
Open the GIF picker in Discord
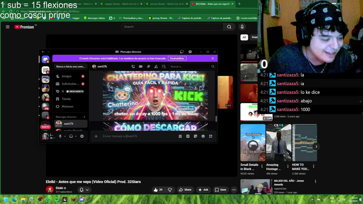point(188,136)
